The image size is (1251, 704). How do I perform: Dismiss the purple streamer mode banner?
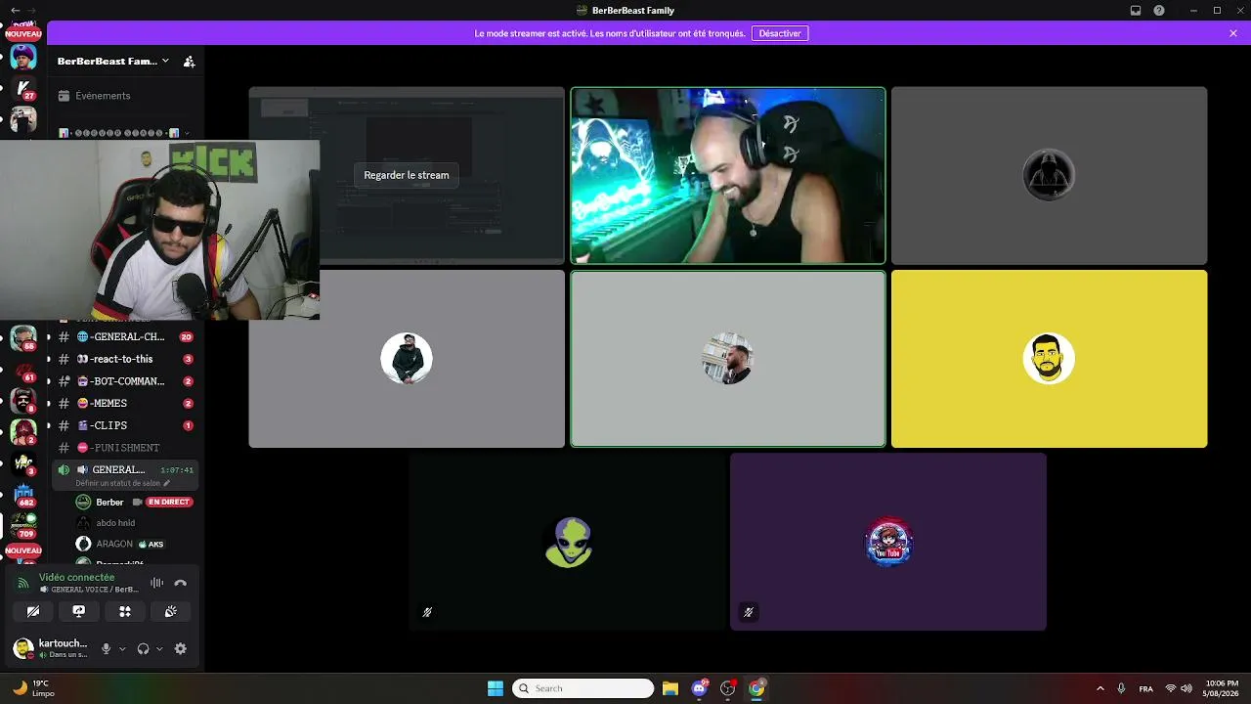(x=1233, y=33)
